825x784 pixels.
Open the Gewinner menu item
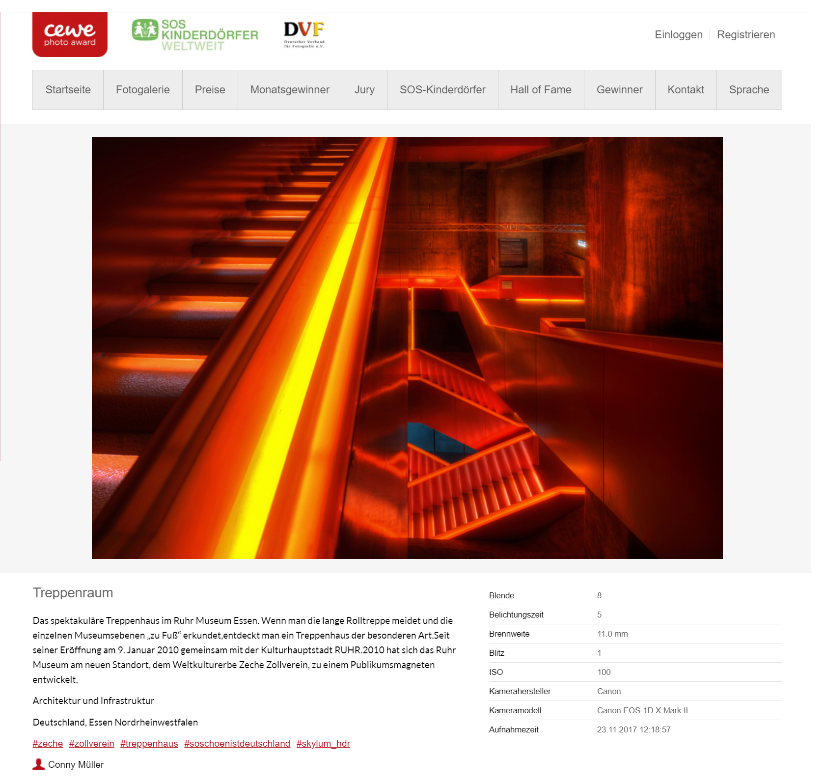619,90
